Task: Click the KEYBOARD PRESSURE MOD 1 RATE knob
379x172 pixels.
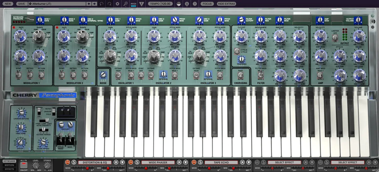Action: 39,20
